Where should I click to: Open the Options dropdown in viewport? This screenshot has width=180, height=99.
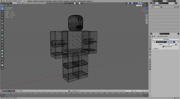(x=145, y=5)
